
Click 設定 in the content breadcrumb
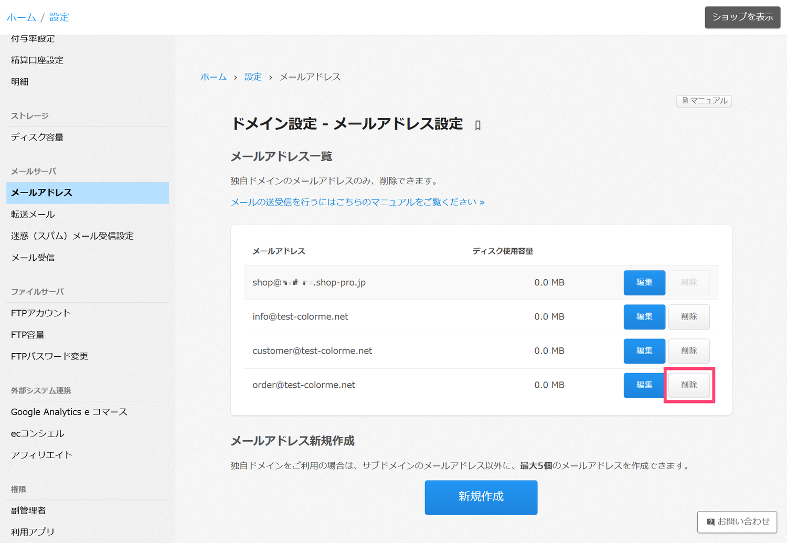point(253,77)
